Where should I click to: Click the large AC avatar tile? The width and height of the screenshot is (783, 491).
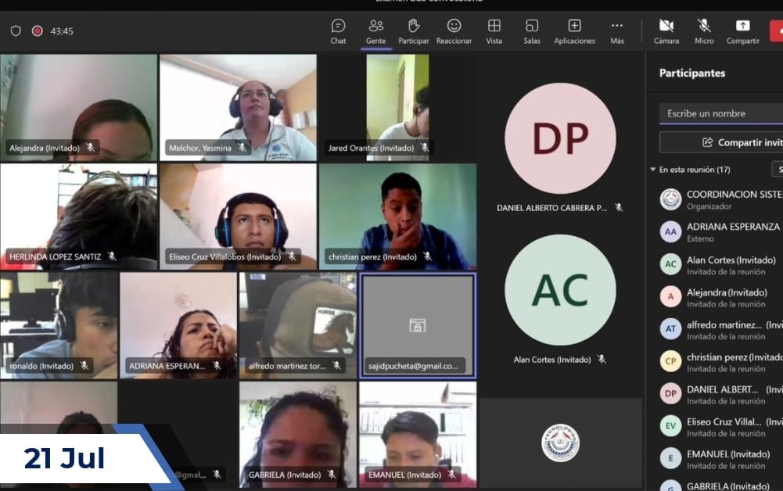tap(560, 290)
